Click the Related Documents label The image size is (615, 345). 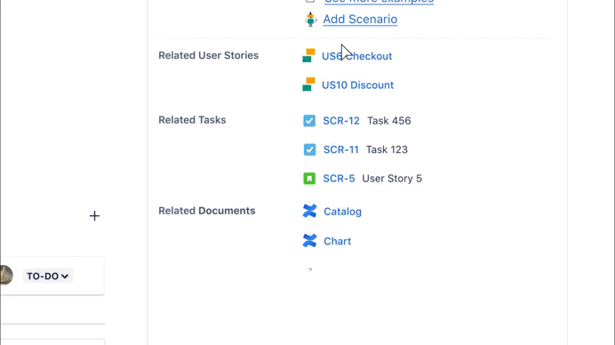[207, 211]
